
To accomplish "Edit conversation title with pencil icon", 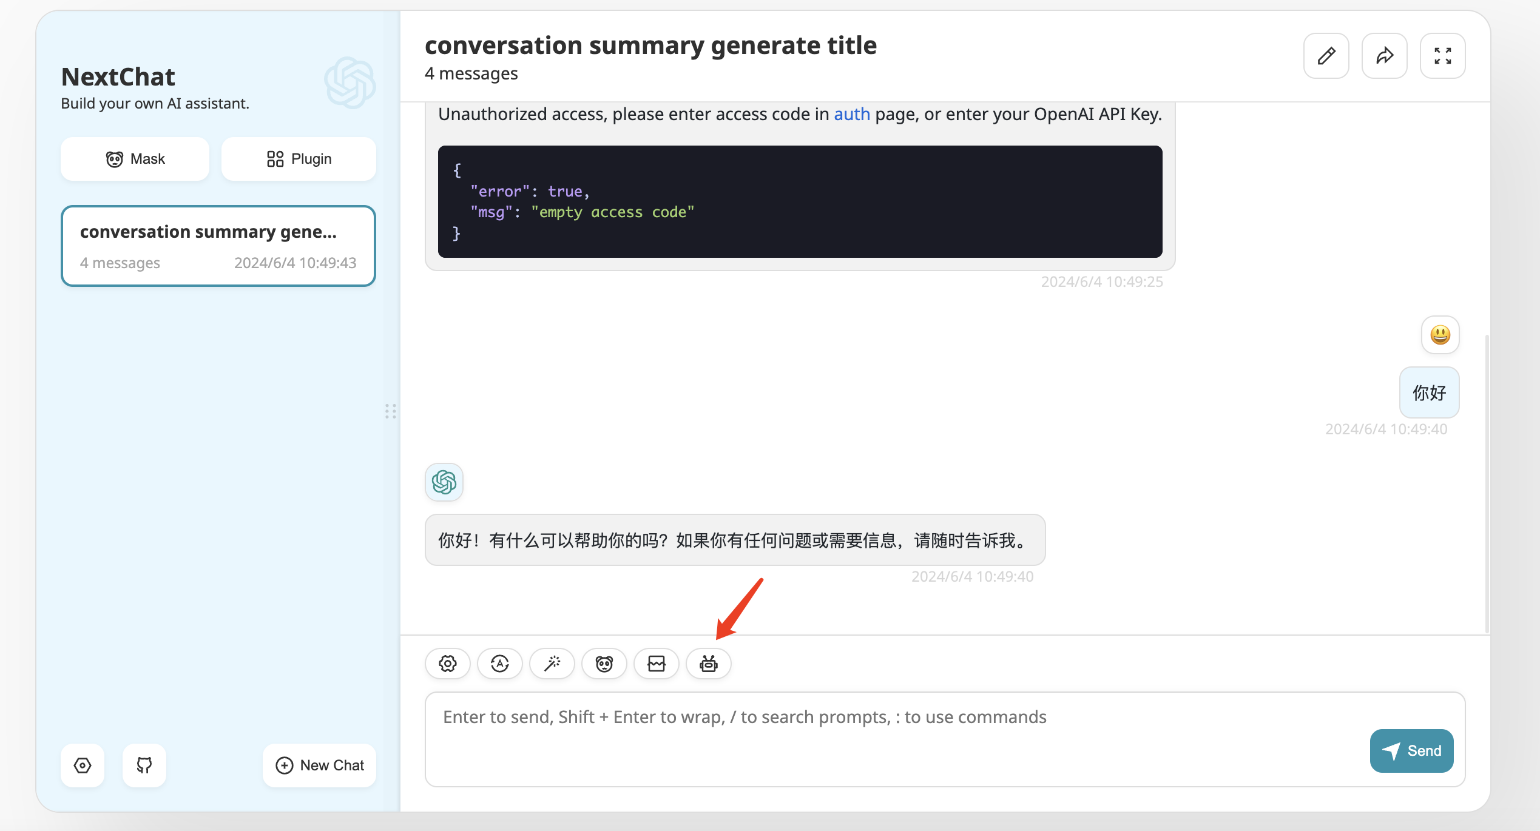I will pyautogui.click(x=1326, y=56).
